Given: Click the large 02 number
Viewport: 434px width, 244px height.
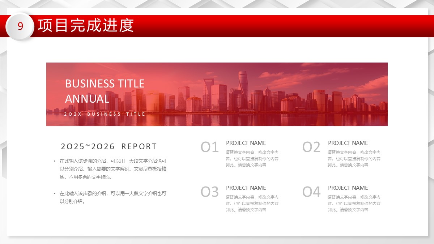Looking at the screenshot, I should click(311, 147).
